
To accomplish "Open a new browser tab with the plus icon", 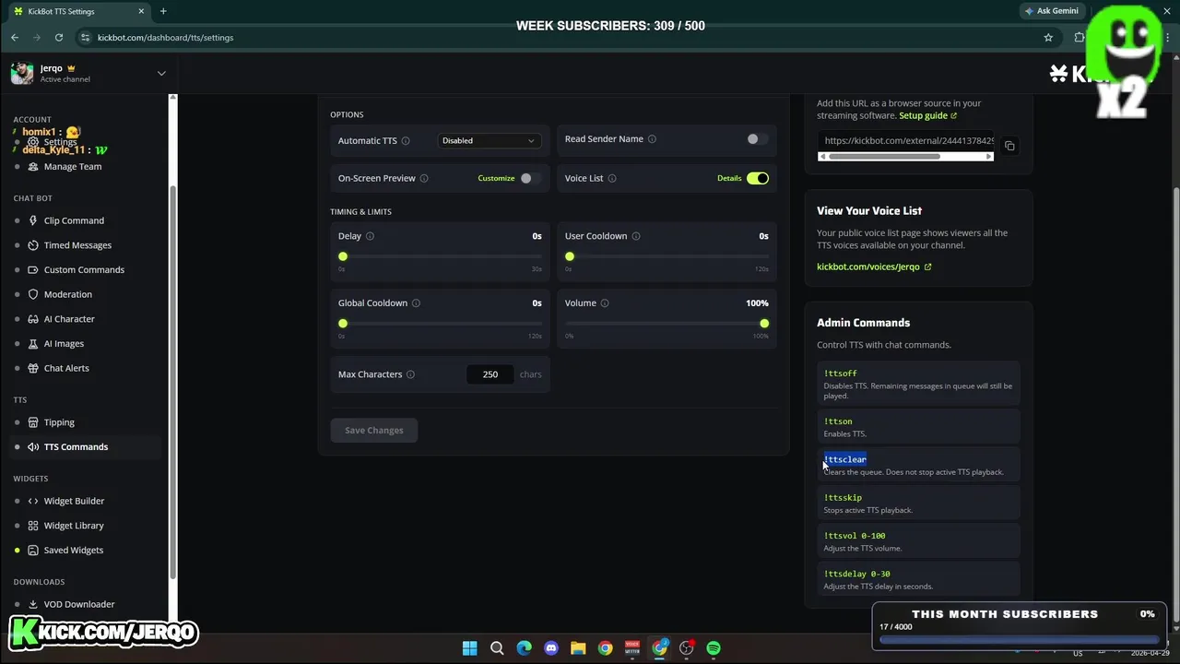I will pyautogui.click(x=163, y=11).
